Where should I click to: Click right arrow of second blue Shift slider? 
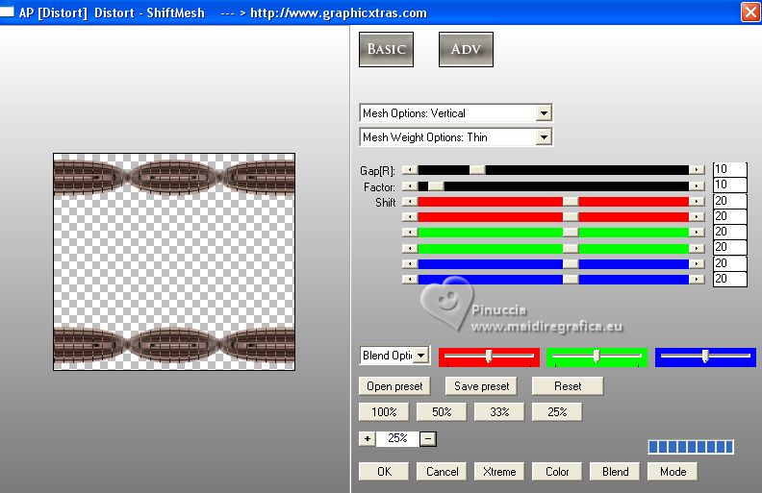(x=697, y=280)
